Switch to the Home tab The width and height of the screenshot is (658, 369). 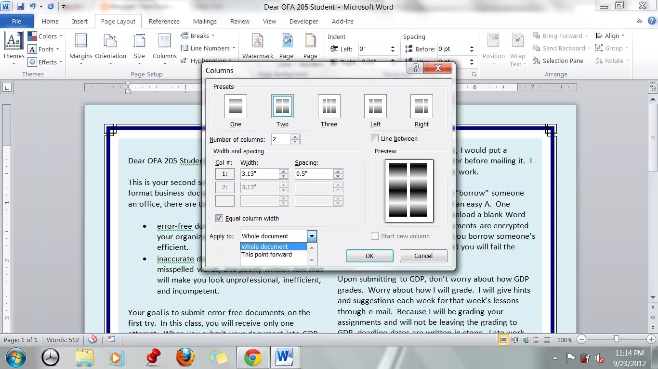tap(50, 21)
